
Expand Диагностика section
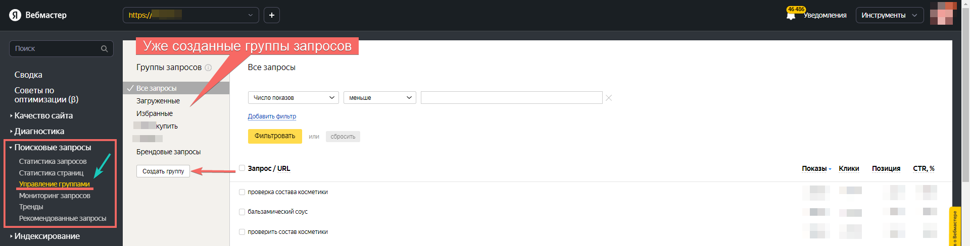click(39, 131)
